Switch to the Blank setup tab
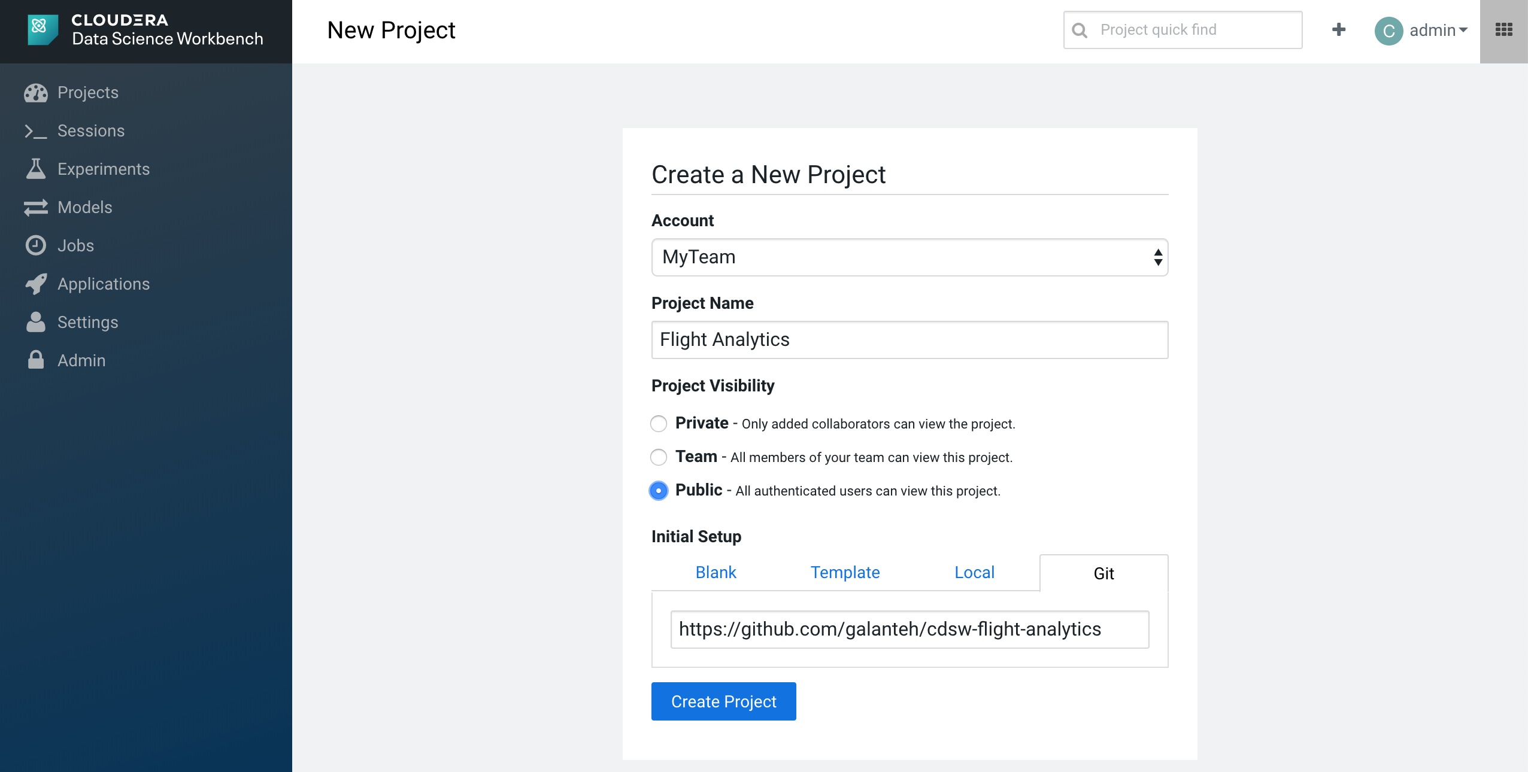This screenshot has width=1528, height=772. (716, 573)
